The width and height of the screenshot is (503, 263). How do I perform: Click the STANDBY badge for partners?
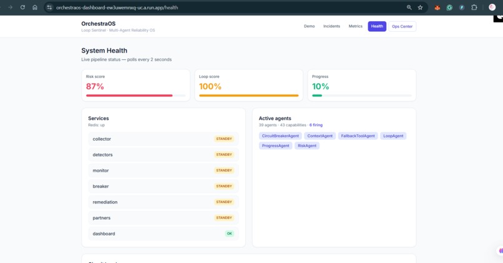pos(224,217)
